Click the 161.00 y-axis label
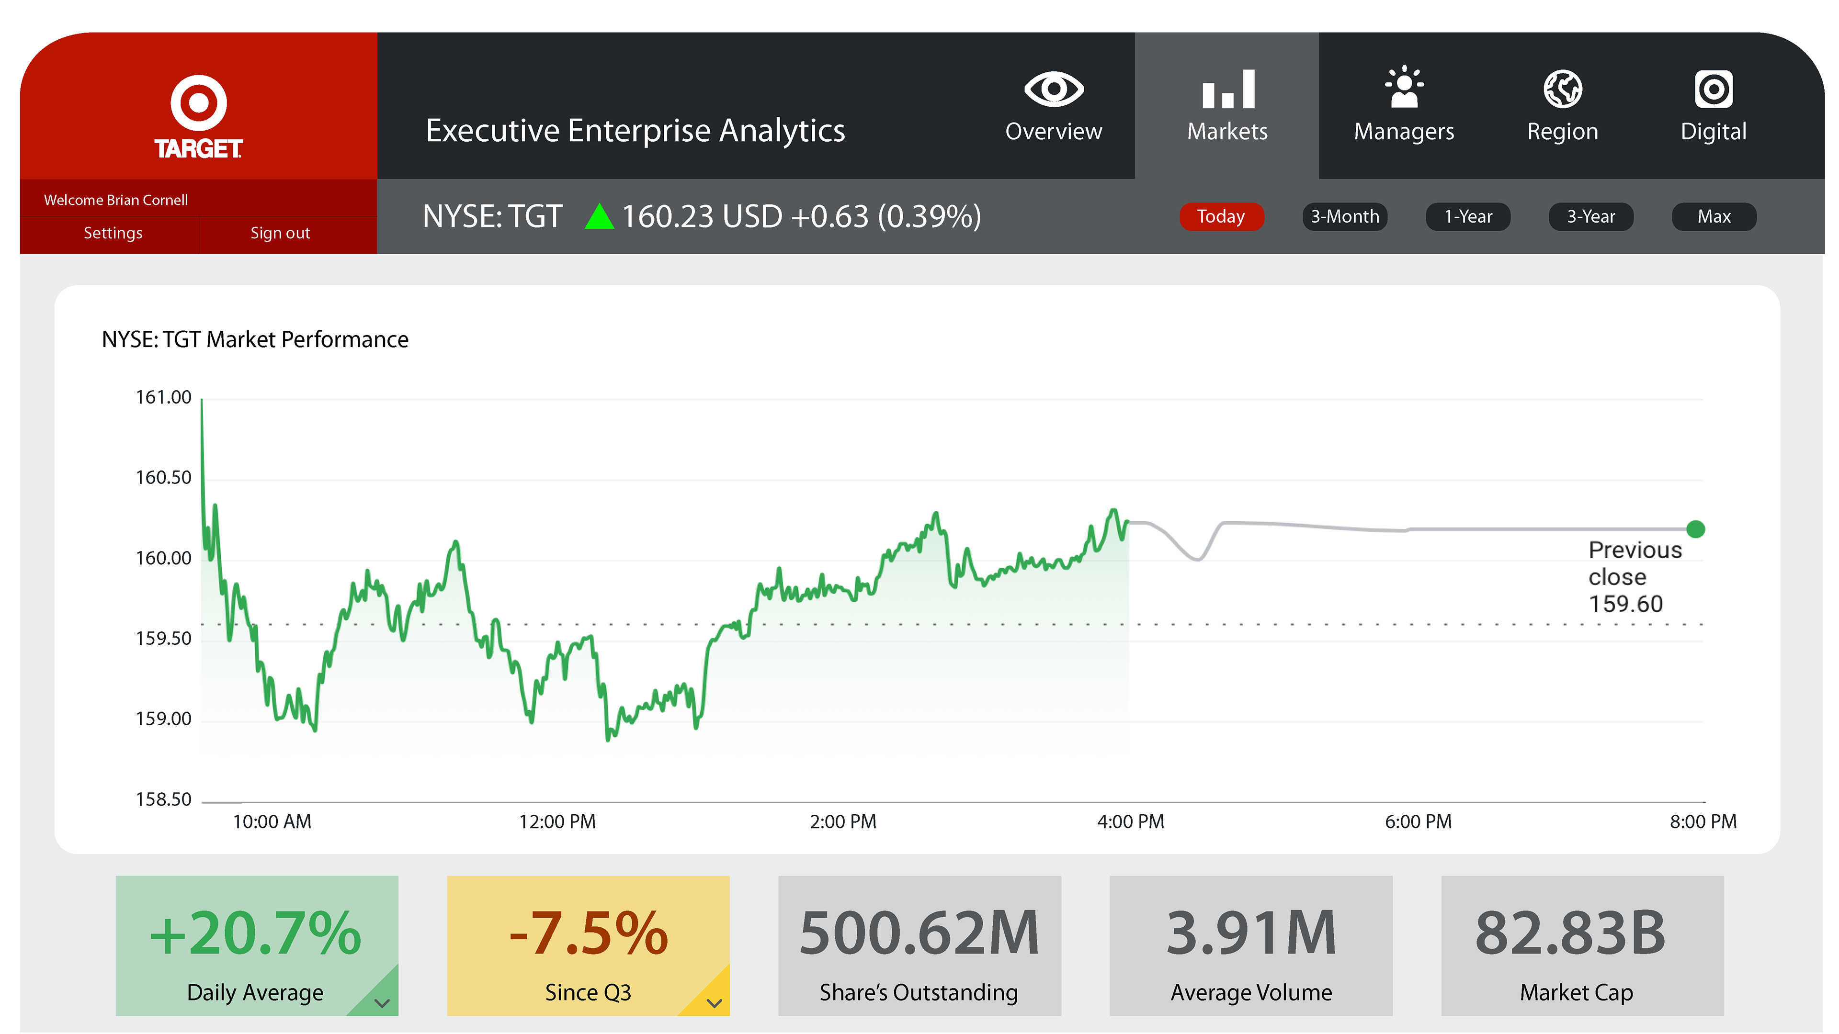Image resolution: width=1839 pixels, height=1034 pixels. 163,397
